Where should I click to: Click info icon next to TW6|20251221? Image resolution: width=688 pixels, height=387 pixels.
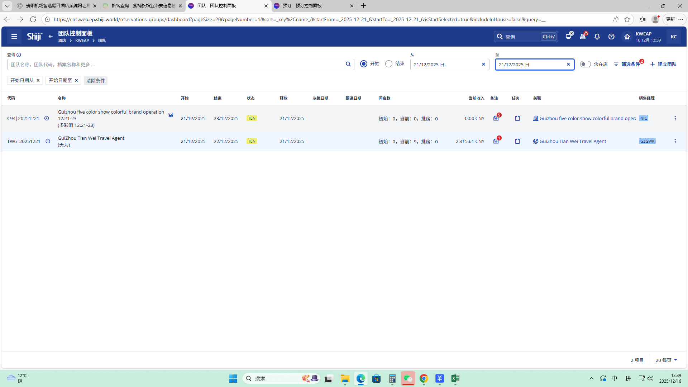(48, 141)
